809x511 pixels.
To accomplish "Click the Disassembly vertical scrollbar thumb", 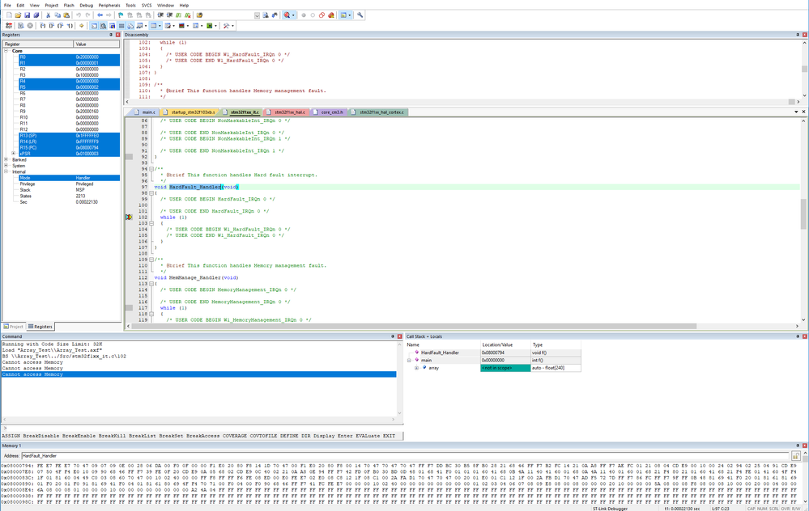I will point(804,69).
